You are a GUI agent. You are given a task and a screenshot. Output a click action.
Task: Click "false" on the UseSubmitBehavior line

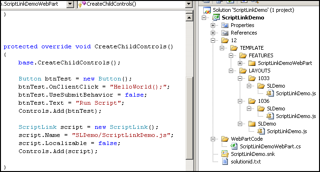point(134,95)
